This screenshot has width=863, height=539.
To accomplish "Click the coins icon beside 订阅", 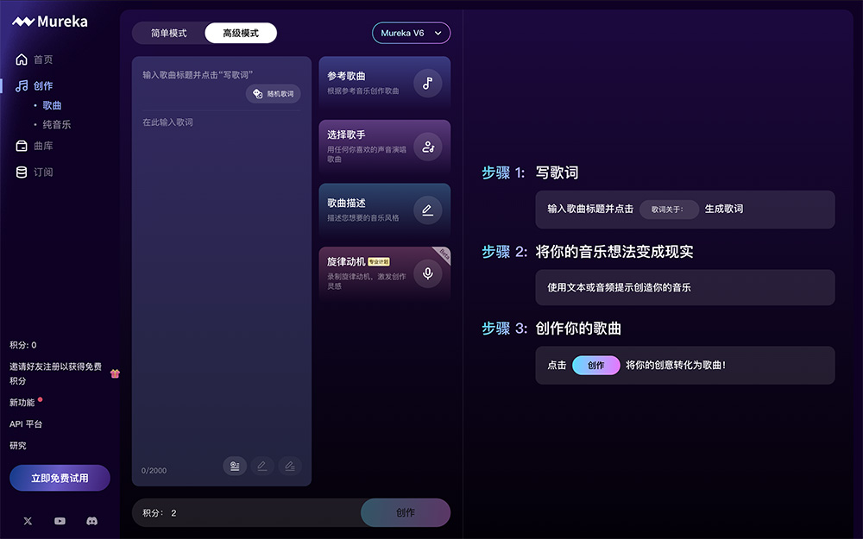I will (22, 172).
